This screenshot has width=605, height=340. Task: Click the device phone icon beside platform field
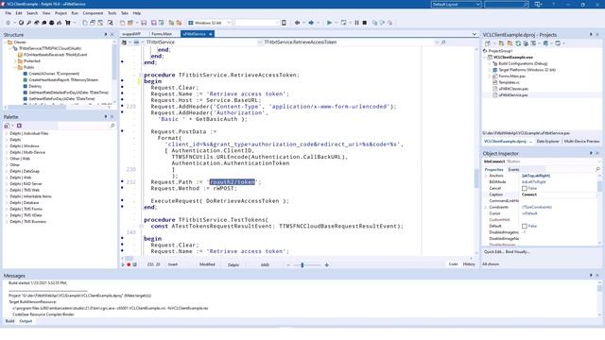point(284,23)
